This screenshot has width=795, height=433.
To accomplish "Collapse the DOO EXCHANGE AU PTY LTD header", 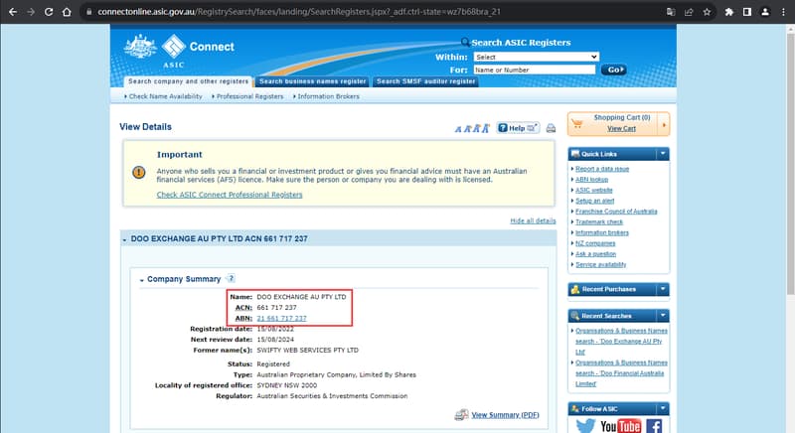I will tap(124, 239).
